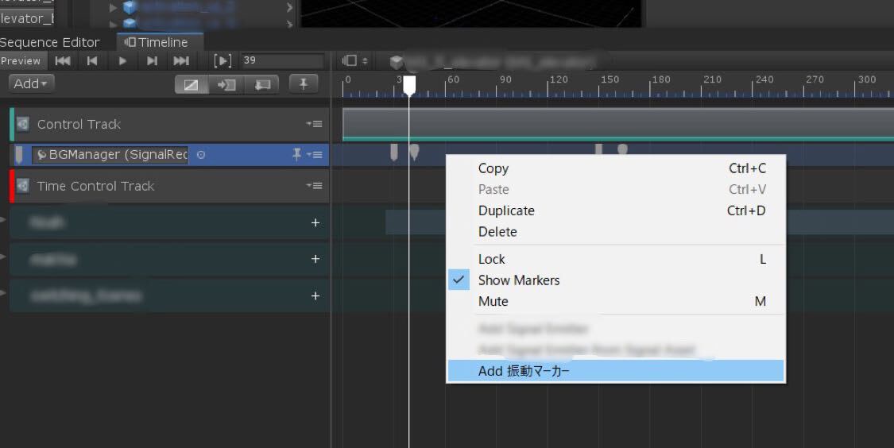894x448 pixels.
Task: Click the signal track icon left of BGManager
Action: point(19,154)
